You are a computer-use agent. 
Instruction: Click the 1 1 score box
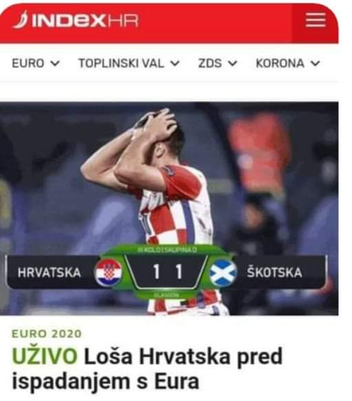[x=167, y=271]
